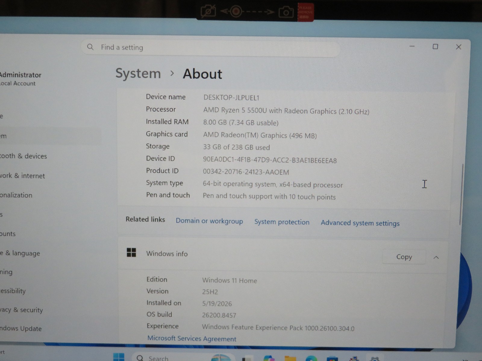Open Accessibility settings
The height and width of the screenshot is (361, 482).
pos(13,291)
